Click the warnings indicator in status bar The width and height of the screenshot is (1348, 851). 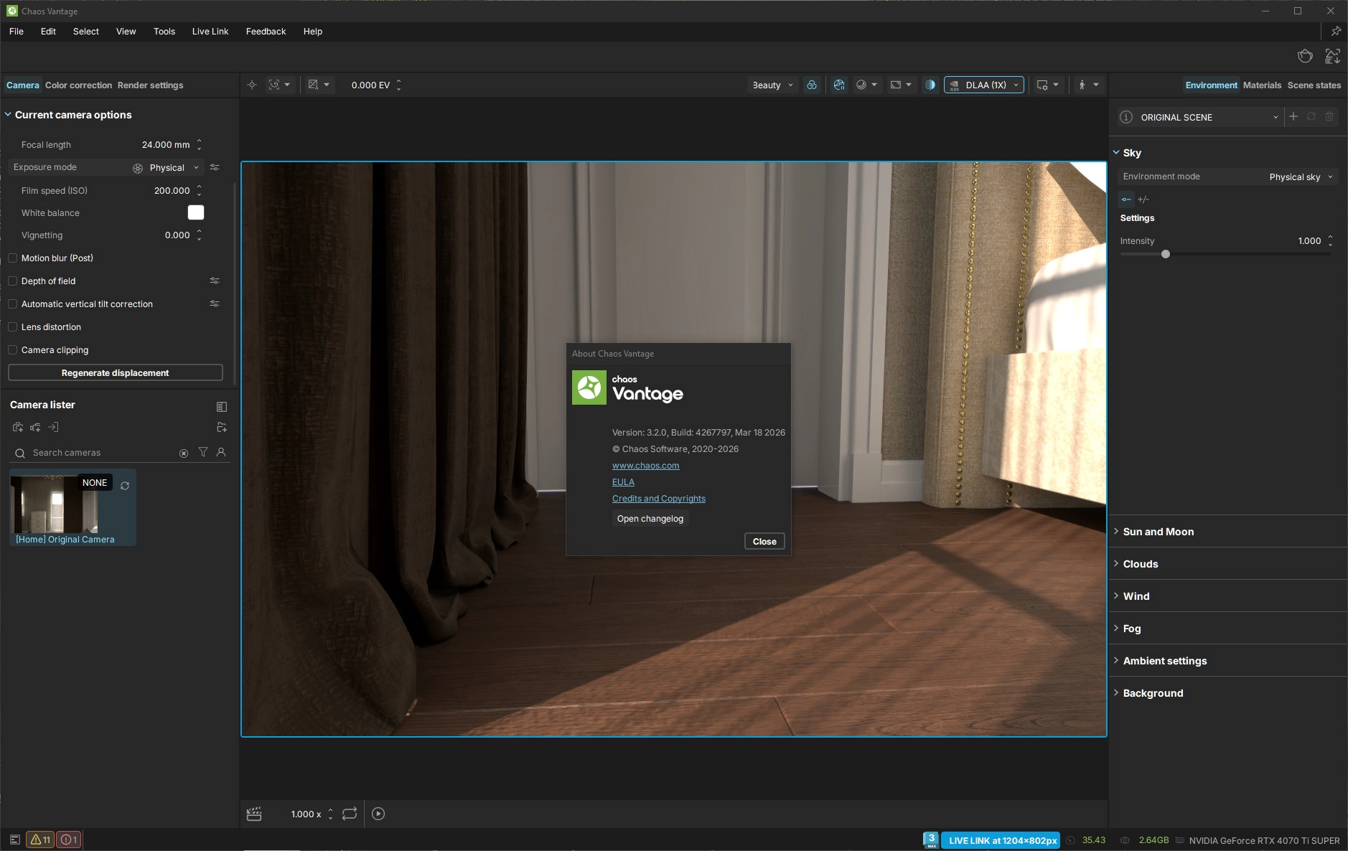point(41,840)
